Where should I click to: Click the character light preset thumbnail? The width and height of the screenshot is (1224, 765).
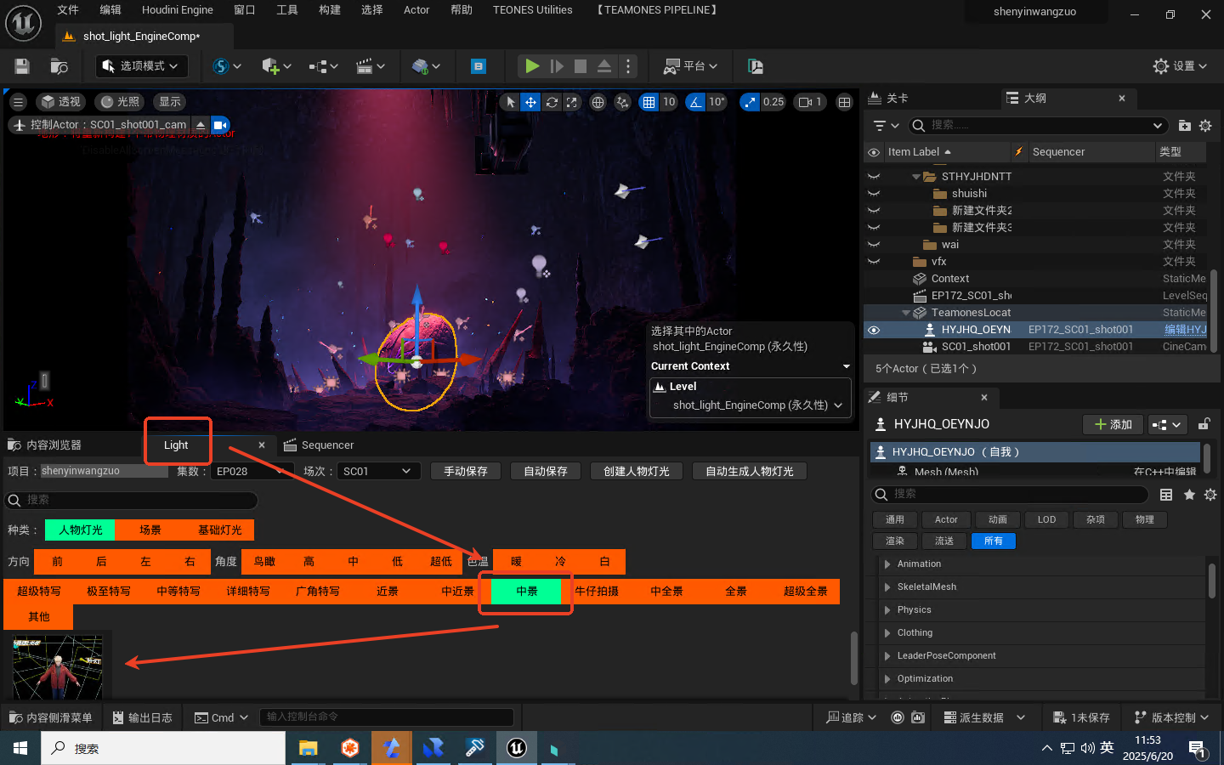coord(58,667)
